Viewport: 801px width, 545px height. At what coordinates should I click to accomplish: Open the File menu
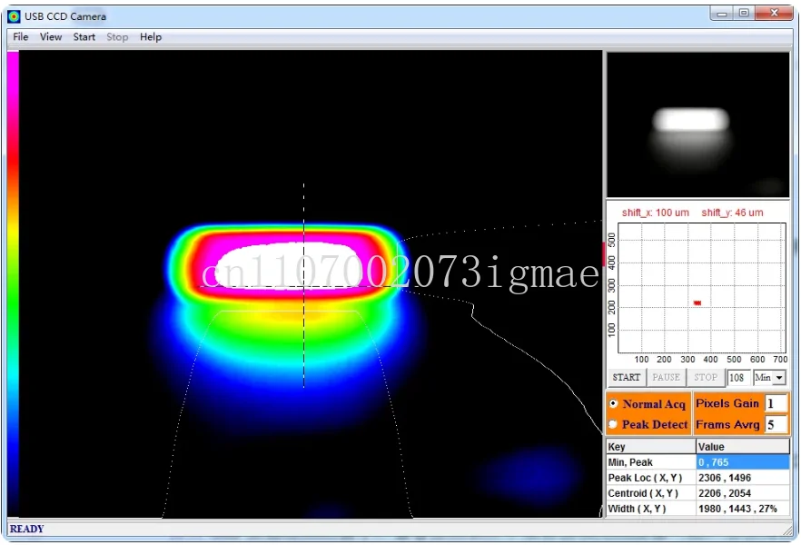(x=20, y=36)
